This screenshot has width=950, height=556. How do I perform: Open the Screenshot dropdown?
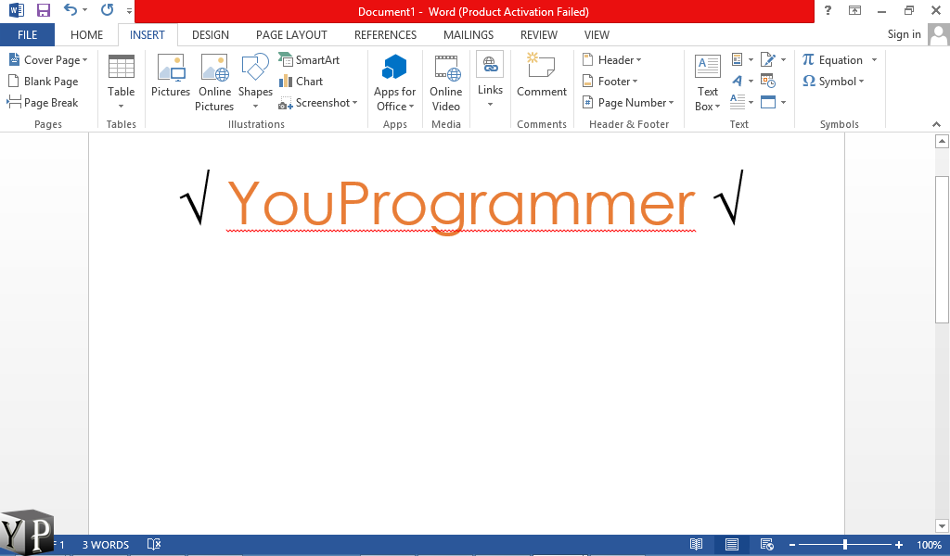pyautogui.click(x=318, y=103)
